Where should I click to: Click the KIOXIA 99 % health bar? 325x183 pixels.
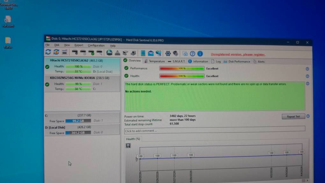tap(78, 84)
